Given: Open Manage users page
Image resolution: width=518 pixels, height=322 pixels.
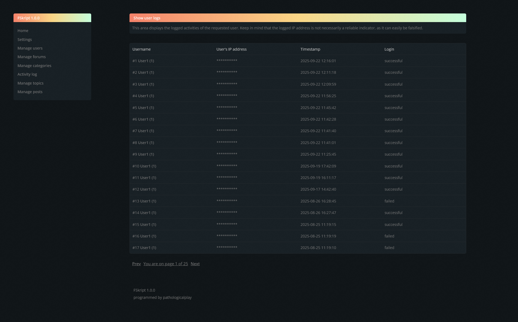Looking at the screenshot, I should point(30,48).
